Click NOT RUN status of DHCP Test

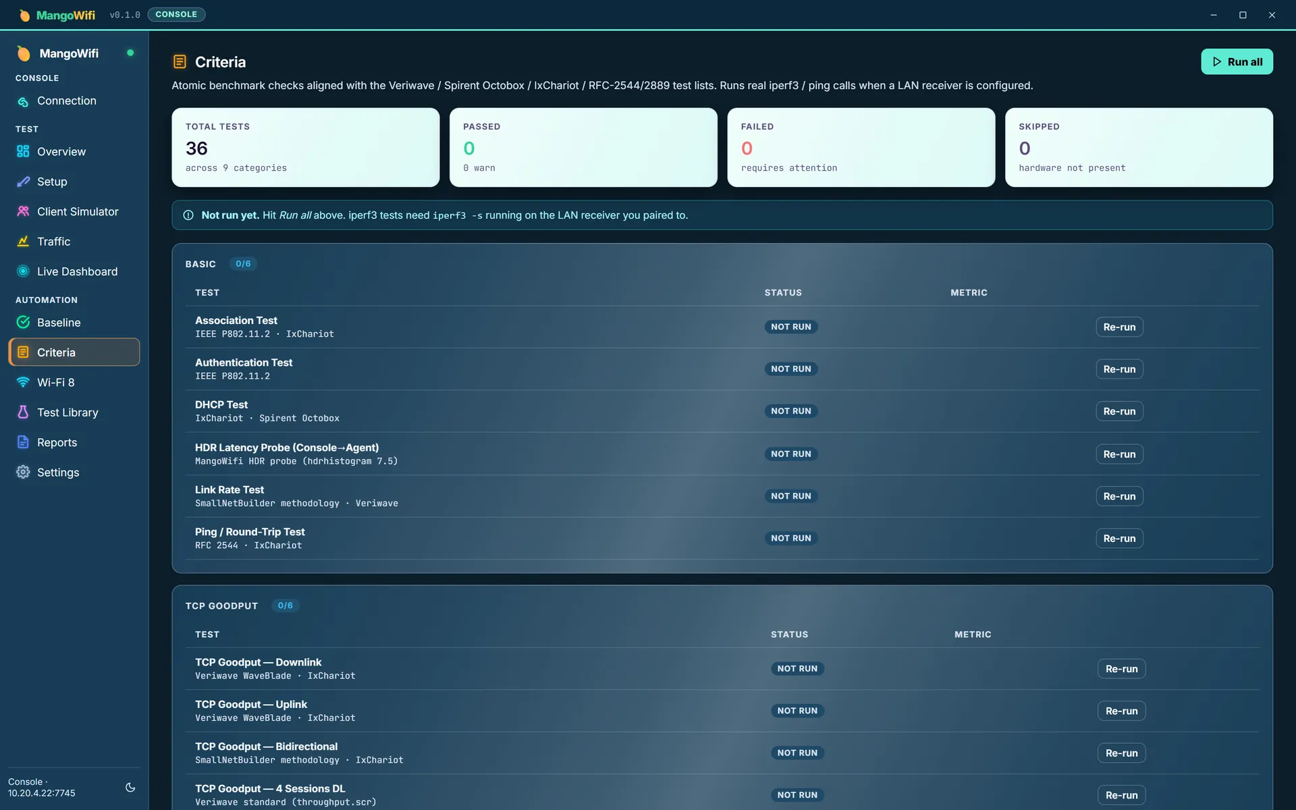791,411
